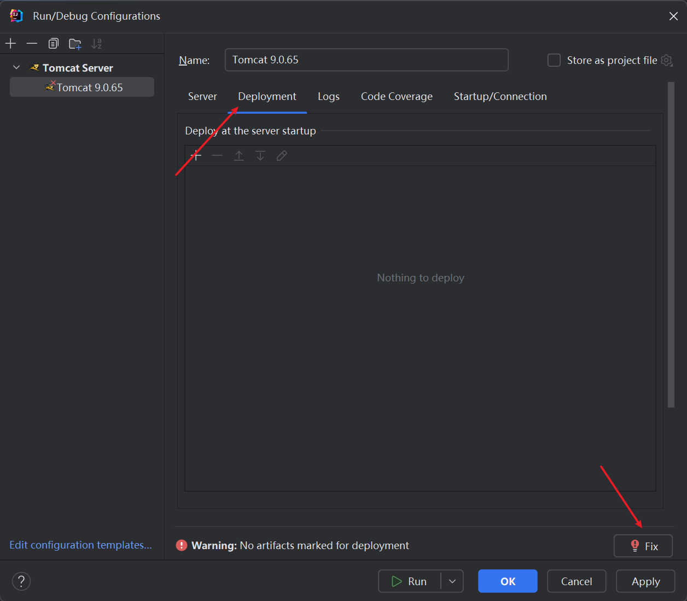Open the Startup/Connection tab
Image resolution: width=687 pixels, height=601 pixels.
point(500,96)
